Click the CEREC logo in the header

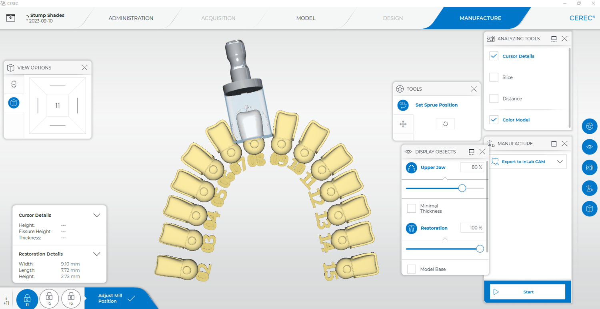pos(582,18)
